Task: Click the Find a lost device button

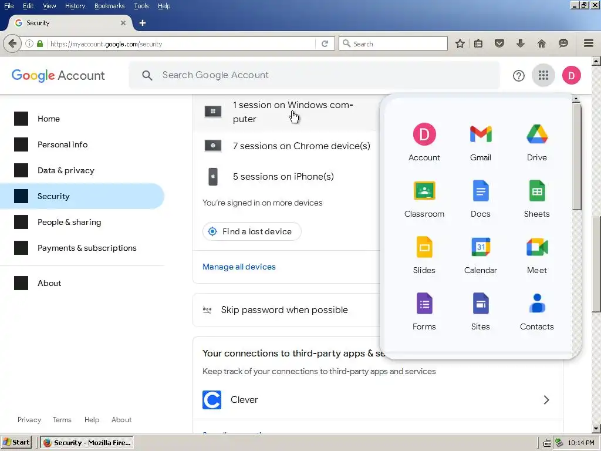Action: tap(251, 231)
